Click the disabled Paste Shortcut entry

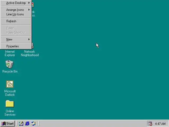coord(16,33)
